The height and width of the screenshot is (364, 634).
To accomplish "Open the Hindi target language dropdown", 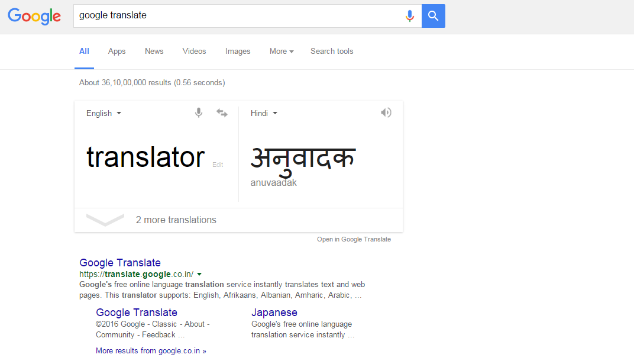I will click(x=264, y=113).
